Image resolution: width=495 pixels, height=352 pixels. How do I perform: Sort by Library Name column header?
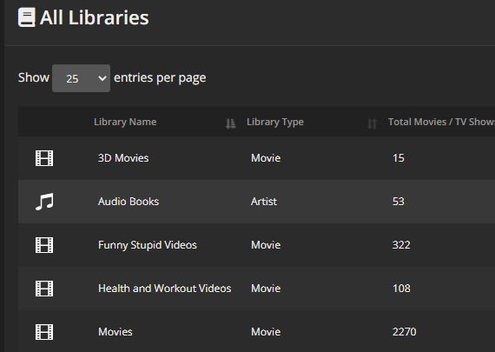click(125, 122)
